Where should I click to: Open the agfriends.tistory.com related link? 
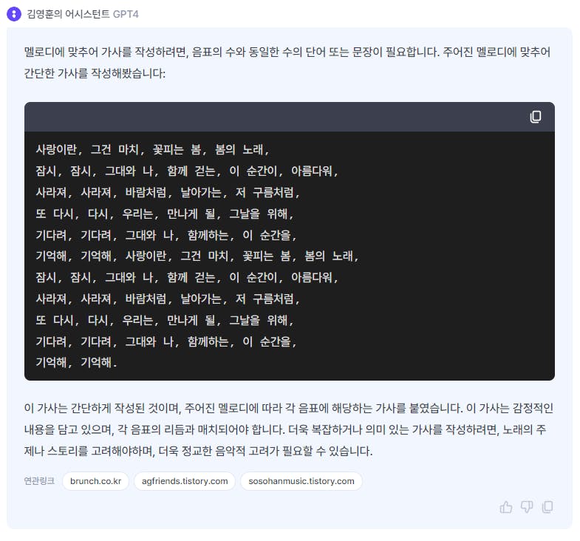[185, 480]
